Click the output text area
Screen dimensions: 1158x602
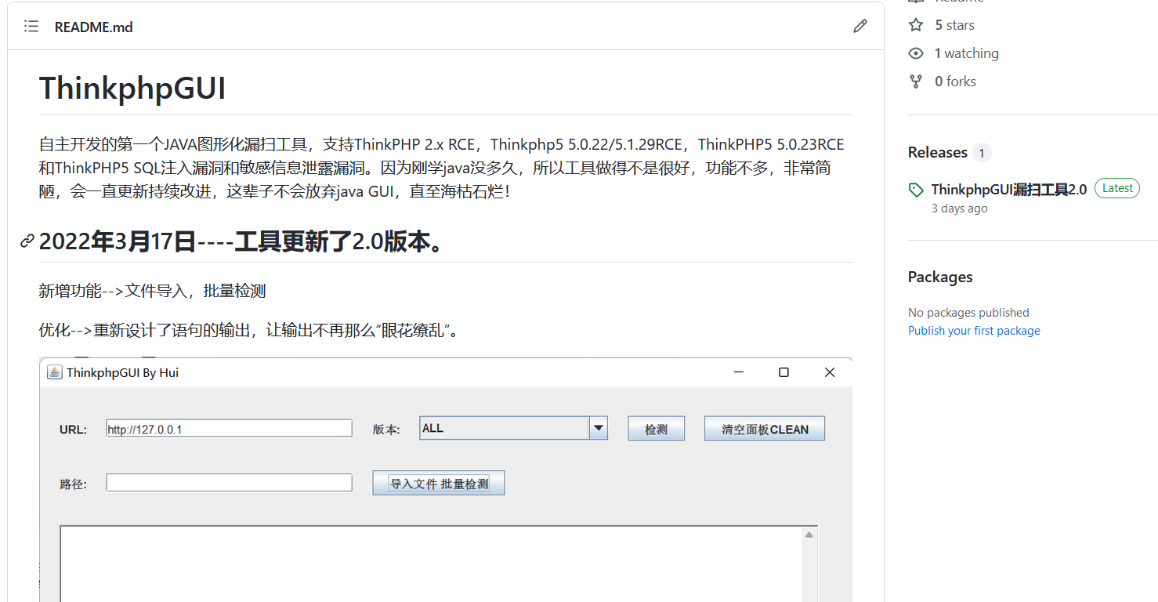pos(431,564)
